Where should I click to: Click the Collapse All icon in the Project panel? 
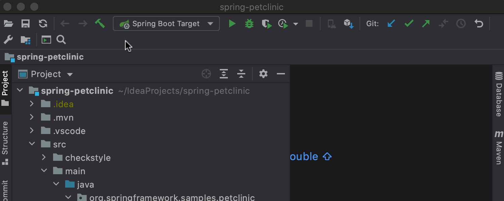(x=241, y=74)
